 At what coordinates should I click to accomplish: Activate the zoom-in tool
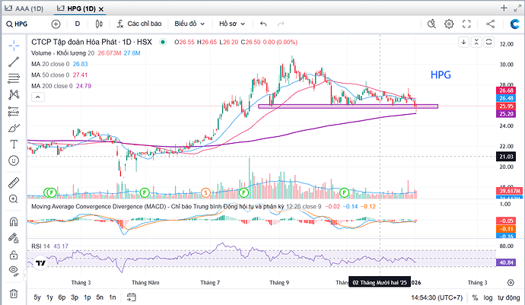[14, 199]
